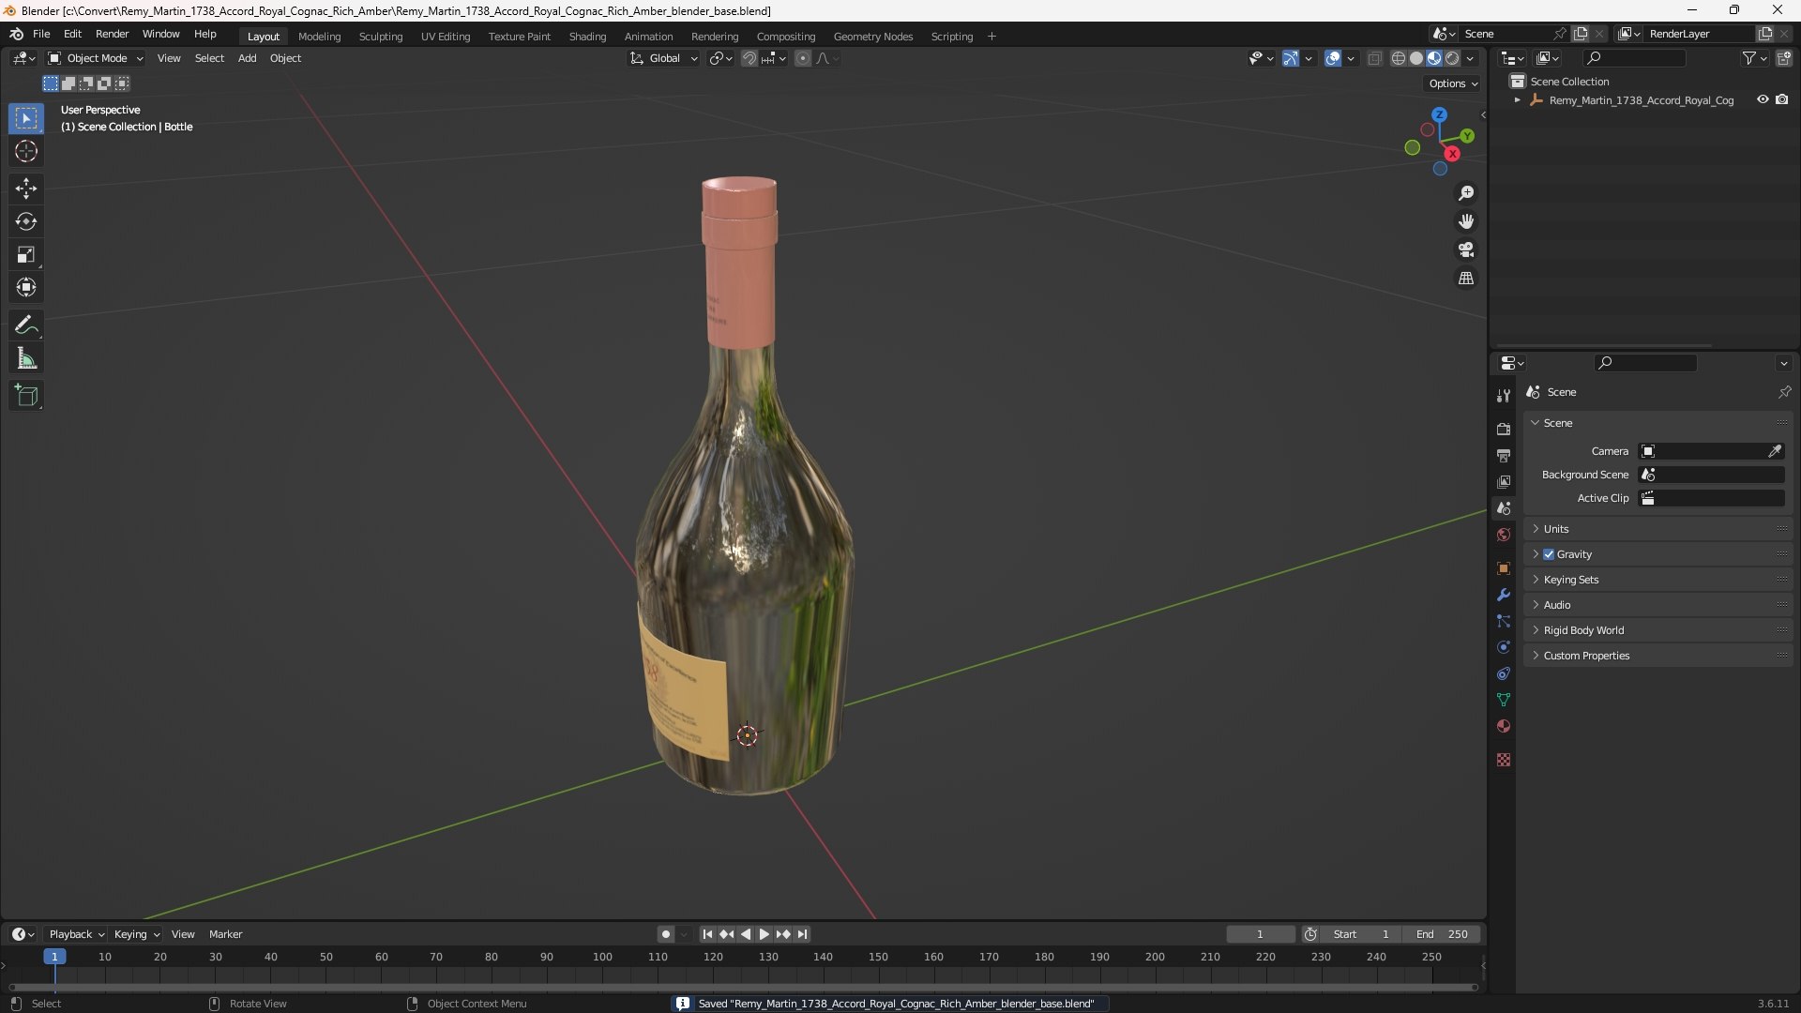
Task: Expand the Audio panel
Action: click(1657, 605)
